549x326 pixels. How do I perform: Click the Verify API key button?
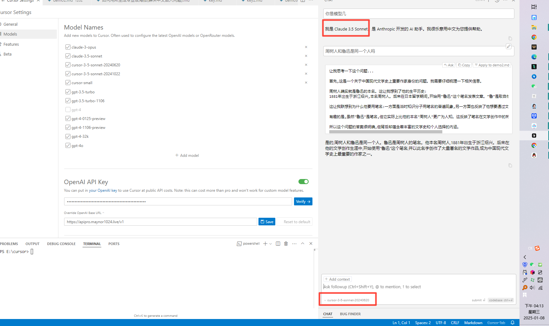[303, 202]
